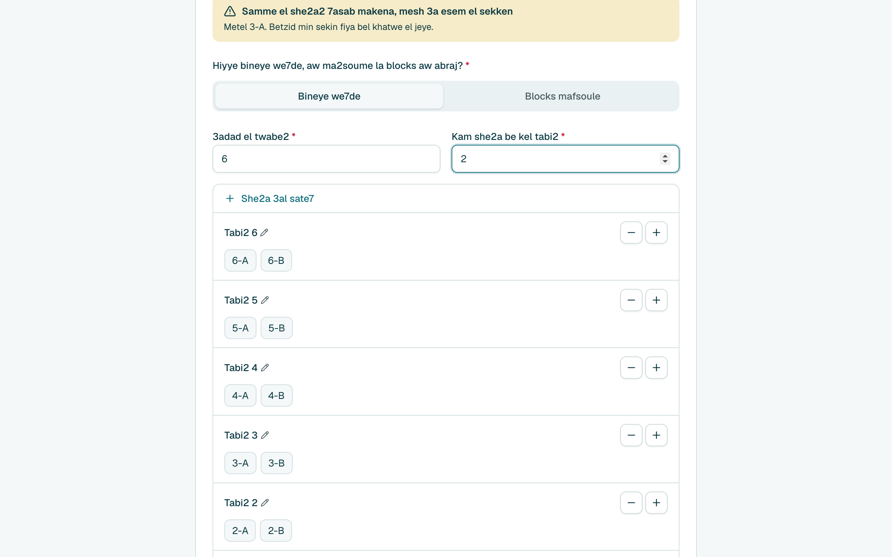Edit the Tabi2 6 floor name
The image size is (892, 557).
264,233
